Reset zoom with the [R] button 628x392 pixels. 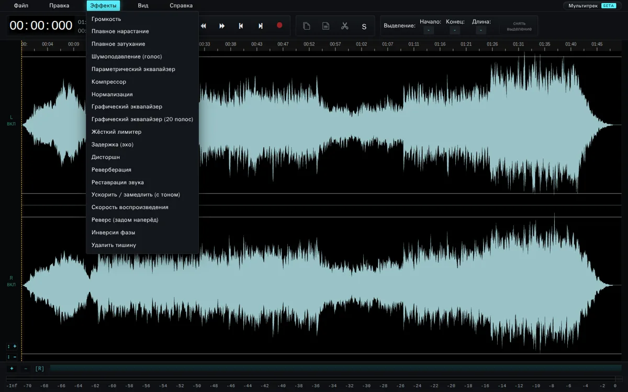[40, 368]
